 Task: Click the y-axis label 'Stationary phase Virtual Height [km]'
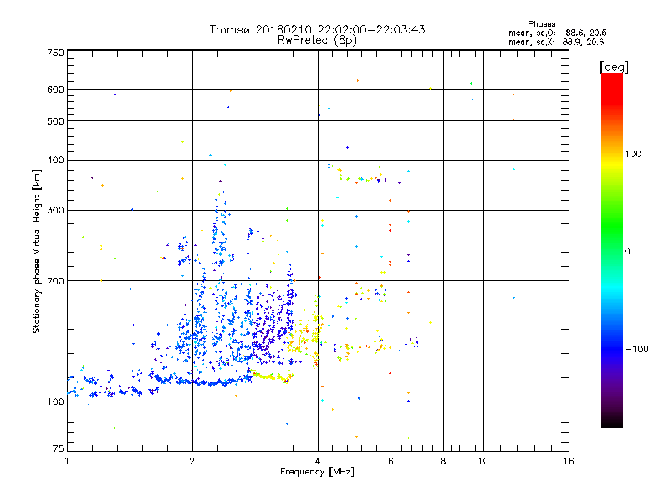[37, 252]
